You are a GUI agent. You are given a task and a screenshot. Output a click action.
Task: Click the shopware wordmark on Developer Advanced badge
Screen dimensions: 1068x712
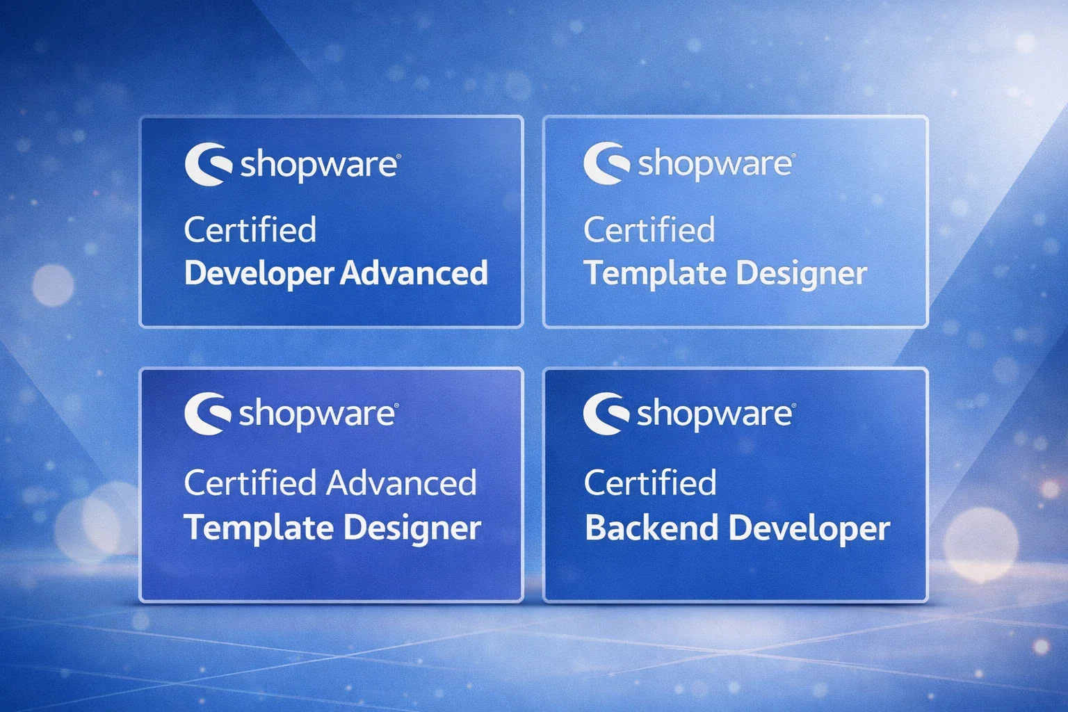[x=319, y=166]
